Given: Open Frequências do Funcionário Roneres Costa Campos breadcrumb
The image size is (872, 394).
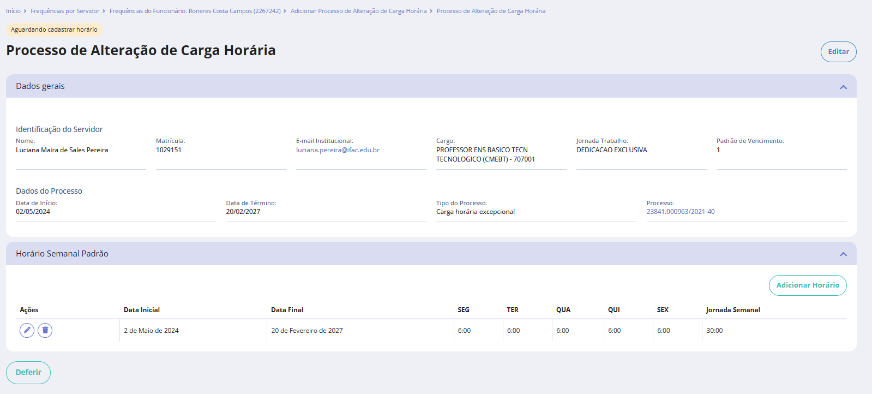Looking at the screenshot, I should [195, 11].
